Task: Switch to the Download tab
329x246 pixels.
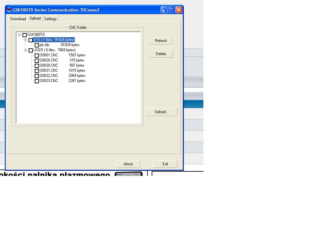Action: pyautogui.click(x=18, y=19)
